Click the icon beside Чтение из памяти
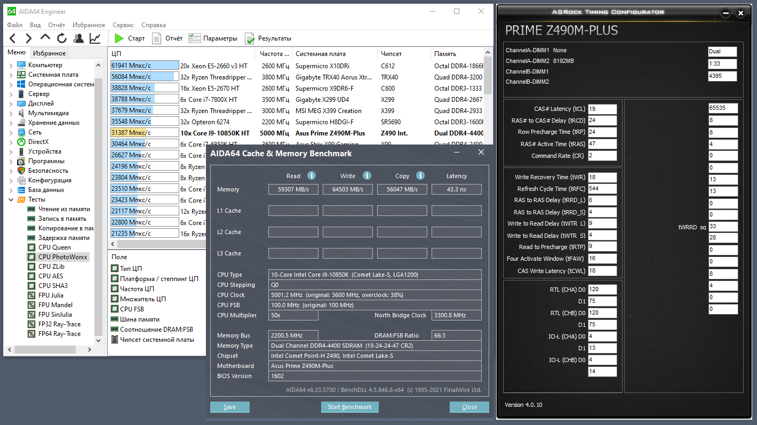 [31, 209]
